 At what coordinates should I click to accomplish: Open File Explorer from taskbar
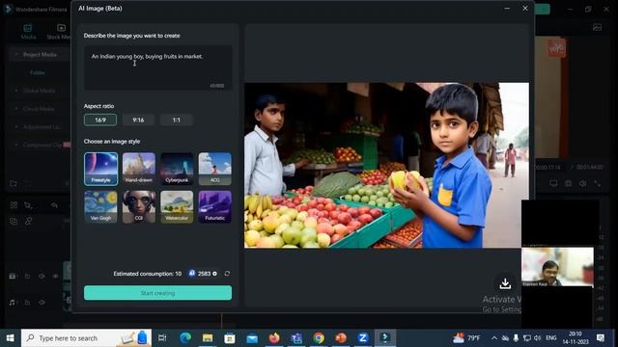point(208,338)
